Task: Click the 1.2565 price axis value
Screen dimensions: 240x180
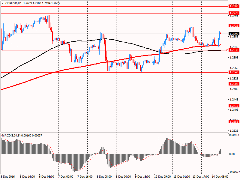Action: click(x=234, y=68)
